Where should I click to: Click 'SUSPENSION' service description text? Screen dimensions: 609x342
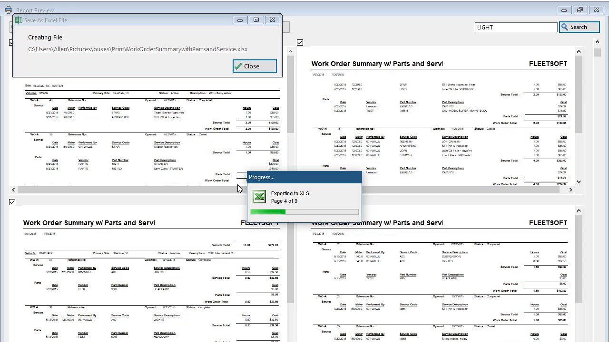(x=451, y=256)
